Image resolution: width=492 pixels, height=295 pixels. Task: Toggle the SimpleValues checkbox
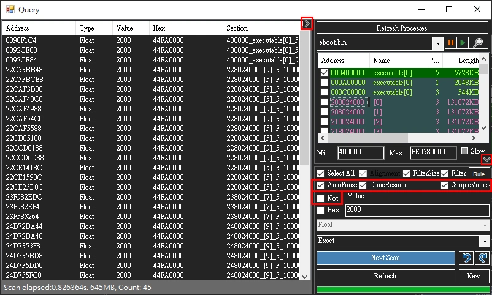pos(444,185)
